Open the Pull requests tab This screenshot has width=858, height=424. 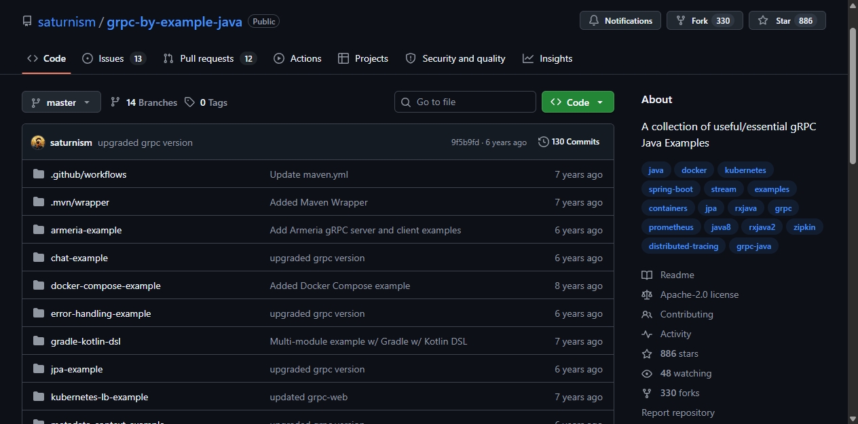pyautogui.click(x=210, y=58)
